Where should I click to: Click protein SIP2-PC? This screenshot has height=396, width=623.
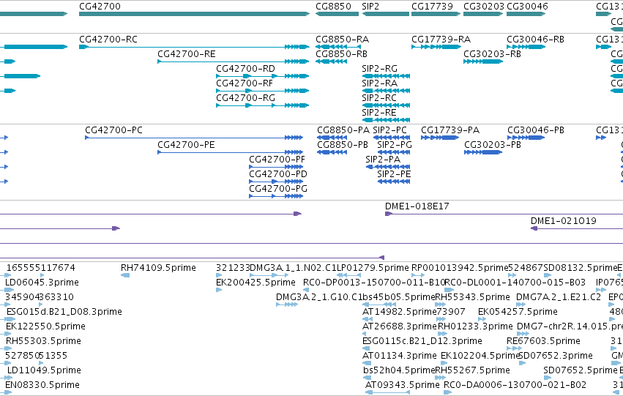[392, 138]
